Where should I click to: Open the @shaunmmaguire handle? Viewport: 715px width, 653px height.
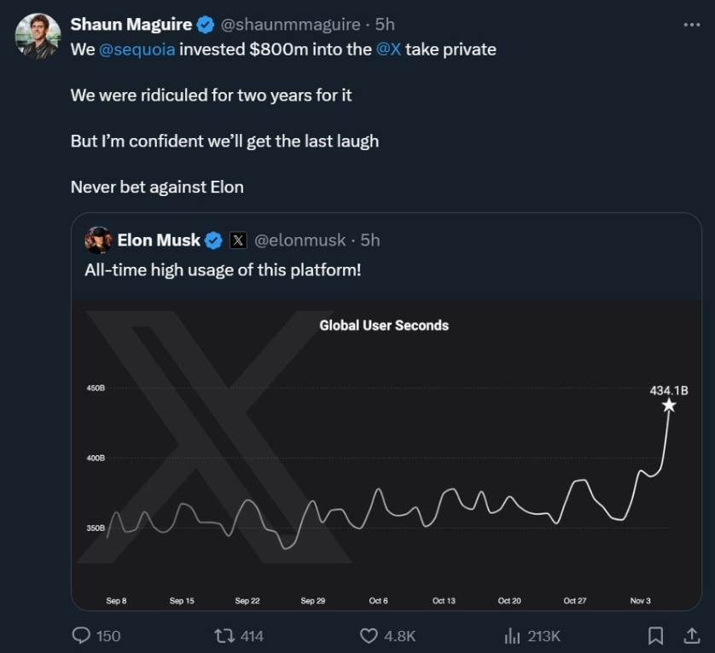pos(290,25)
